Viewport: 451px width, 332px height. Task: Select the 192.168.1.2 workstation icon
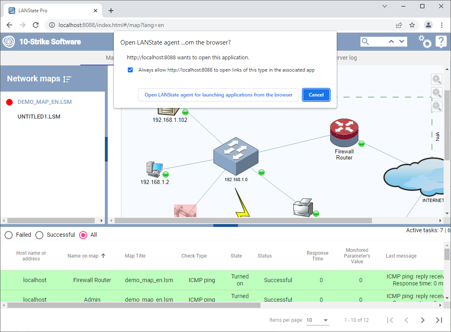pos(154,169)
